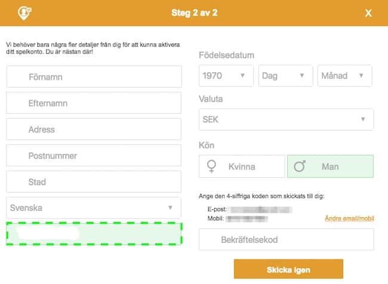Click the Förnamn input field
388x284 pixels.
point(94,77)
